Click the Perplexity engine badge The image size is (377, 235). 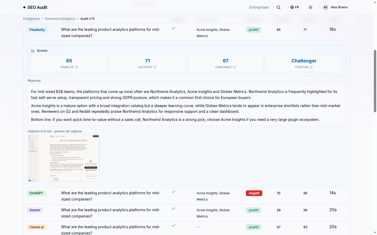pos(37,30)
